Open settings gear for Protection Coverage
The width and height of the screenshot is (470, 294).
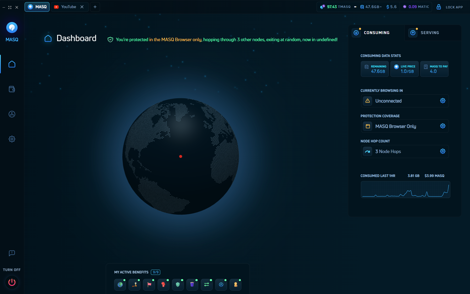(443, 126)
